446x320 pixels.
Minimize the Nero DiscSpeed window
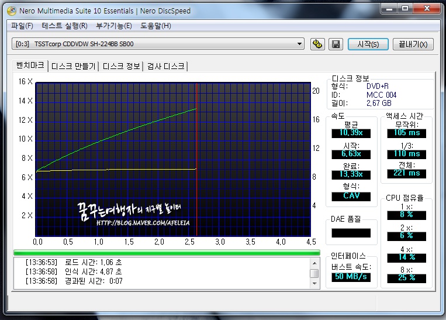coord(389,9)
